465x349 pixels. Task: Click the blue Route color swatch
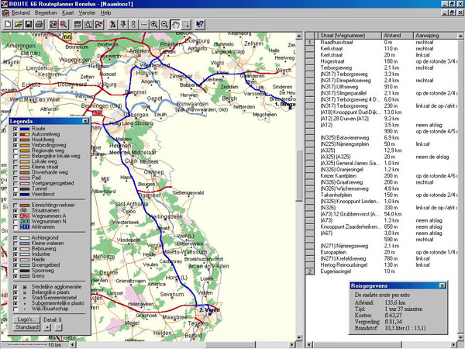pyautogui.click(x=26, y=129)
